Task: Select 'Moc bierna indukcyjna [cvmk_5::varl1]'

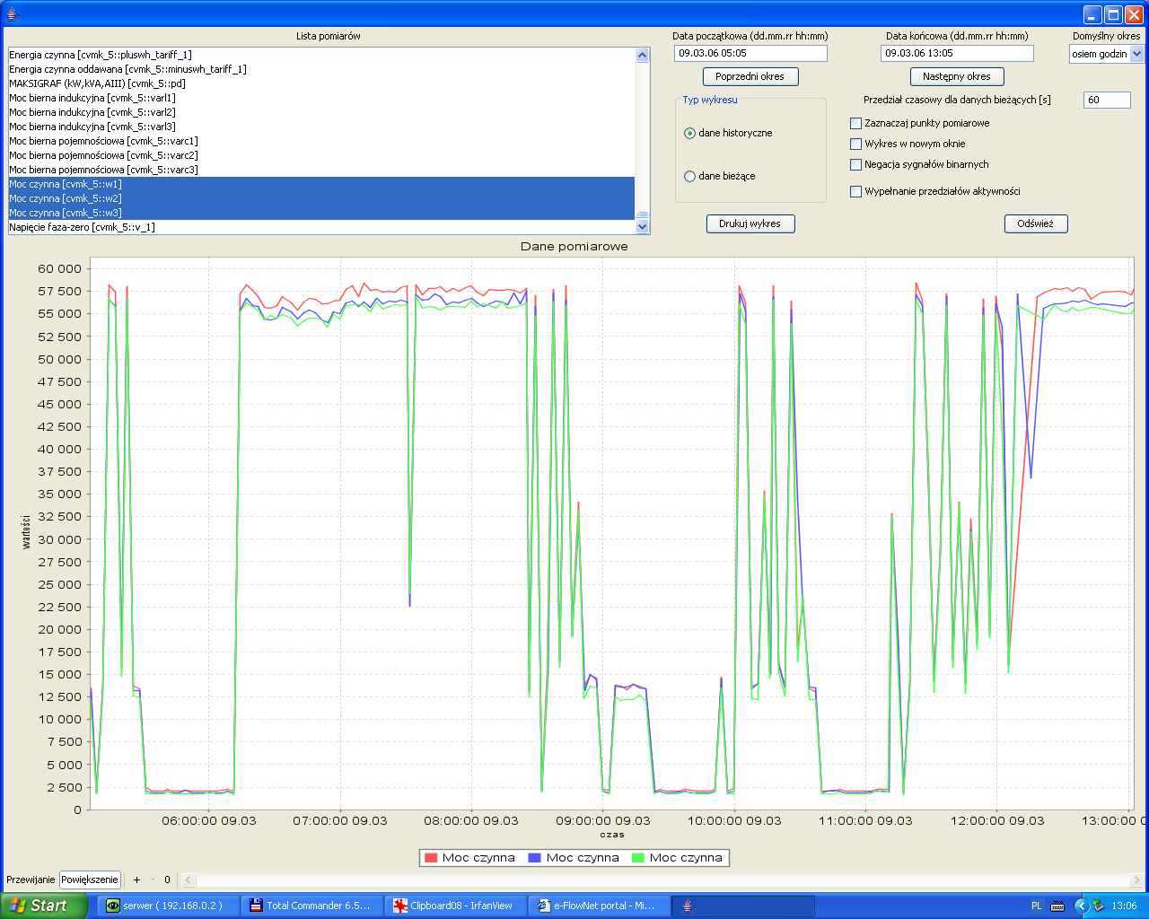Action: 321,98
